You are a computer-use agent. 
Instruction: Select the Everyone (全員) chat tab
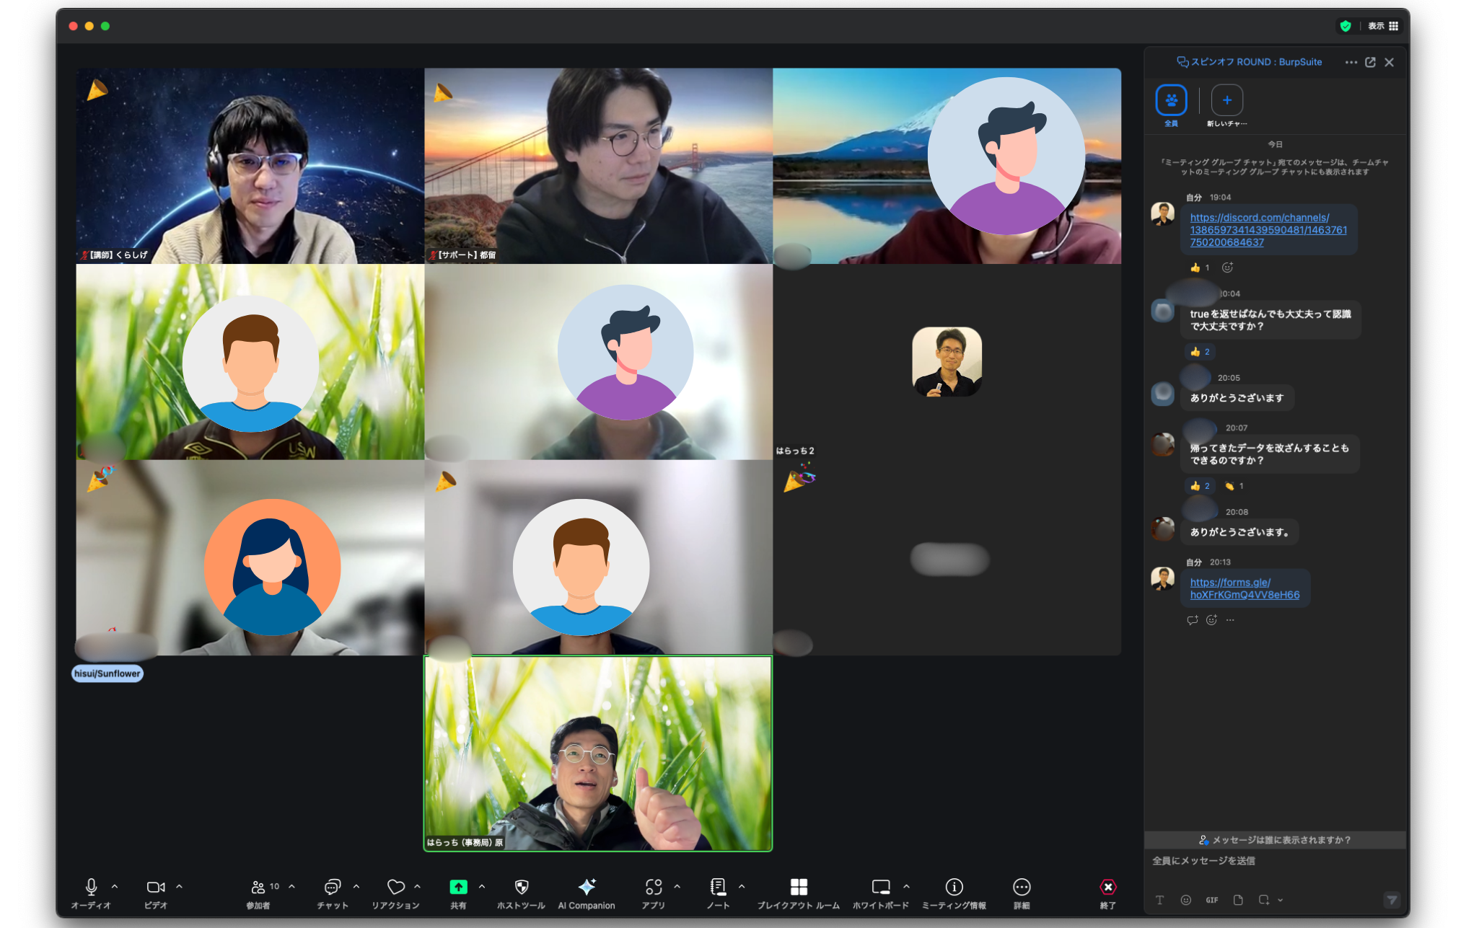[x=1171, y=101]
